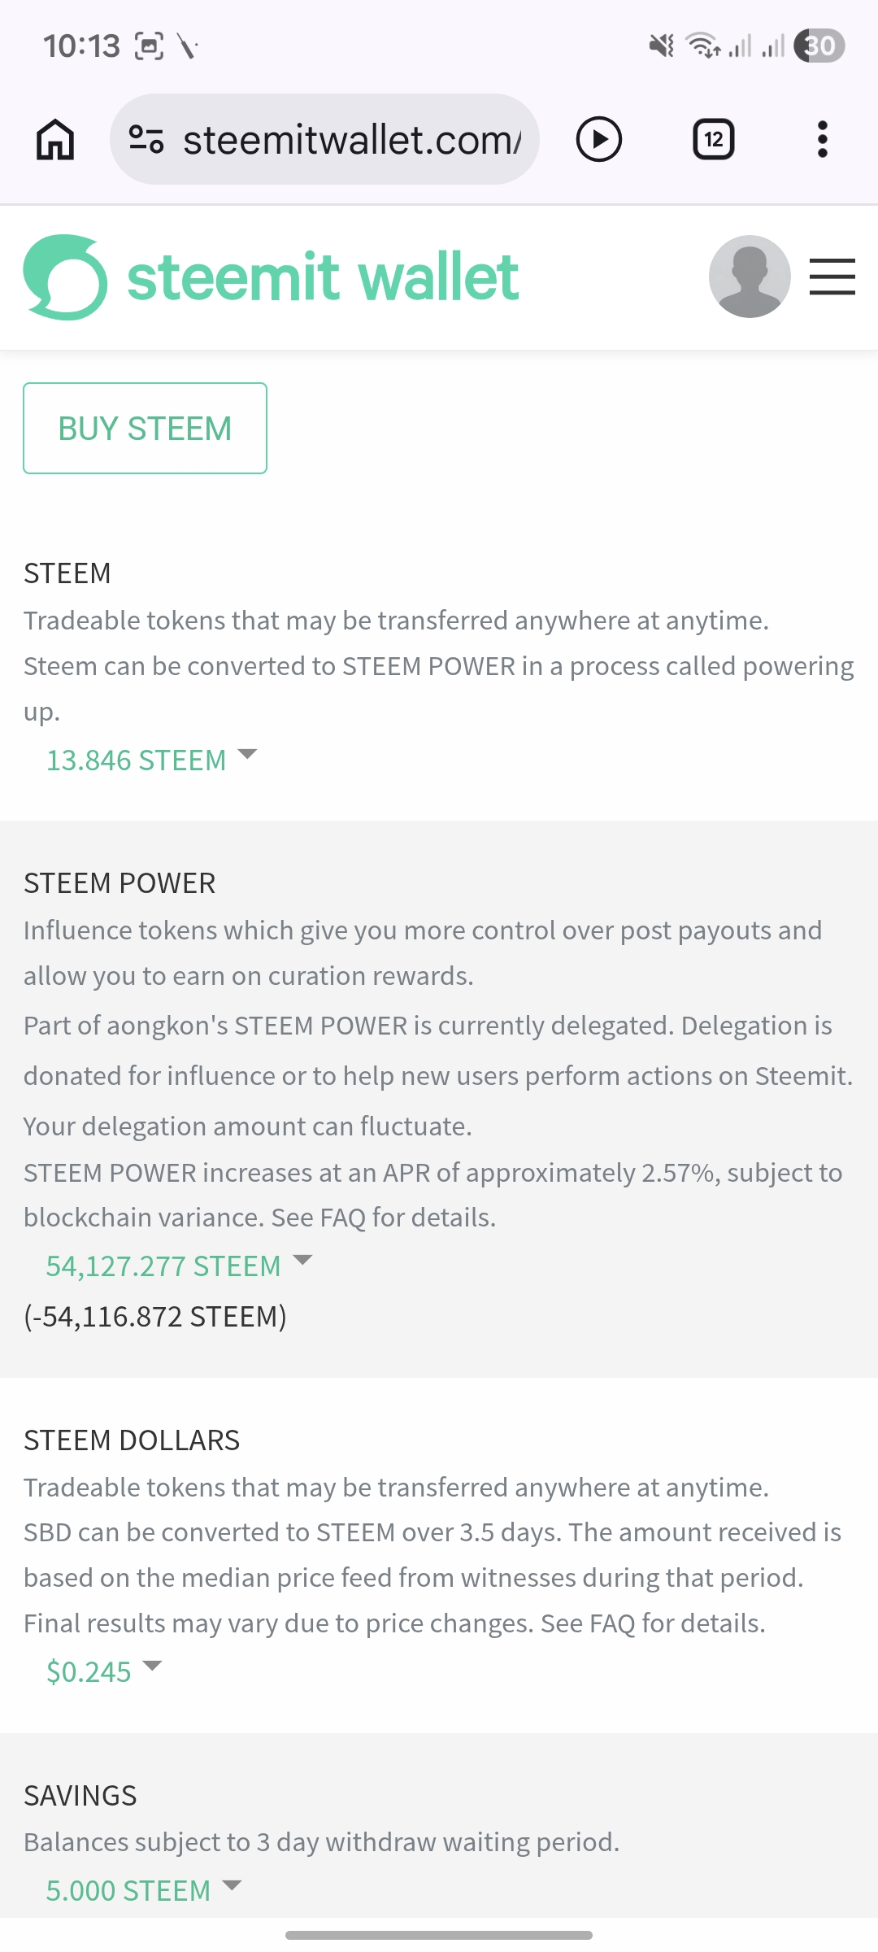Screen dimensions: 878x1952
Task: Expand the 54,127.277 STEEM power dropdown
Action: click(179, 1266)
